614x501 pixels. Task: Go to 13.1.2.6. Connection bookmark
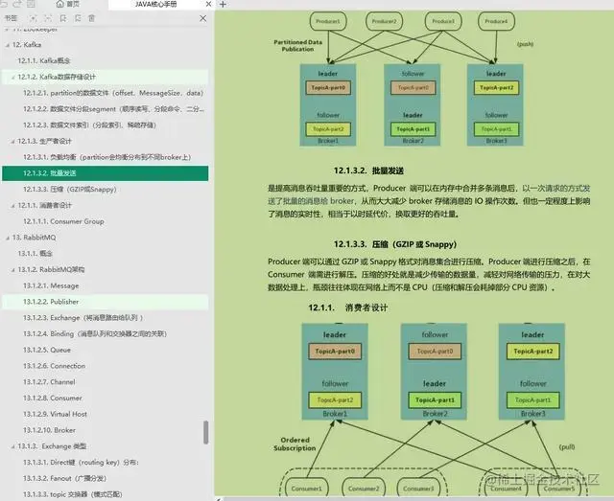(54, 366)
